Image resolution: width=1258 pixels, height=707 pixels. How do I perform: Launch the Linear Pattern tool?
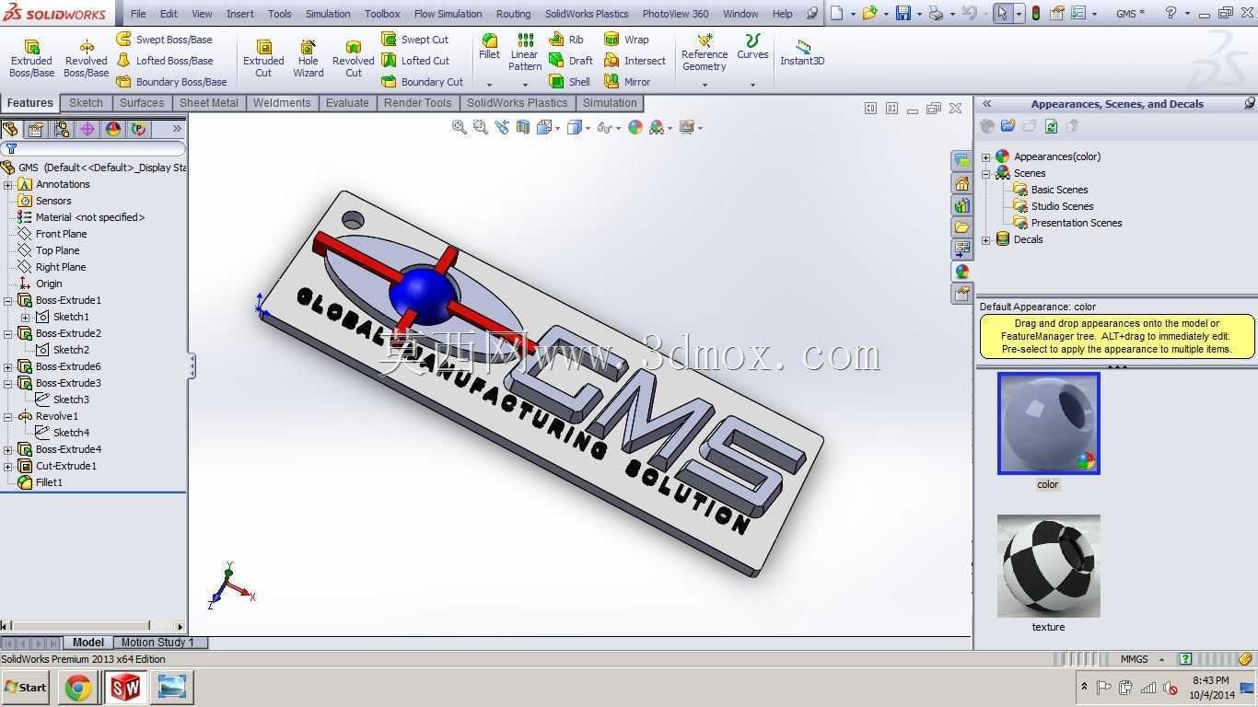525,52
